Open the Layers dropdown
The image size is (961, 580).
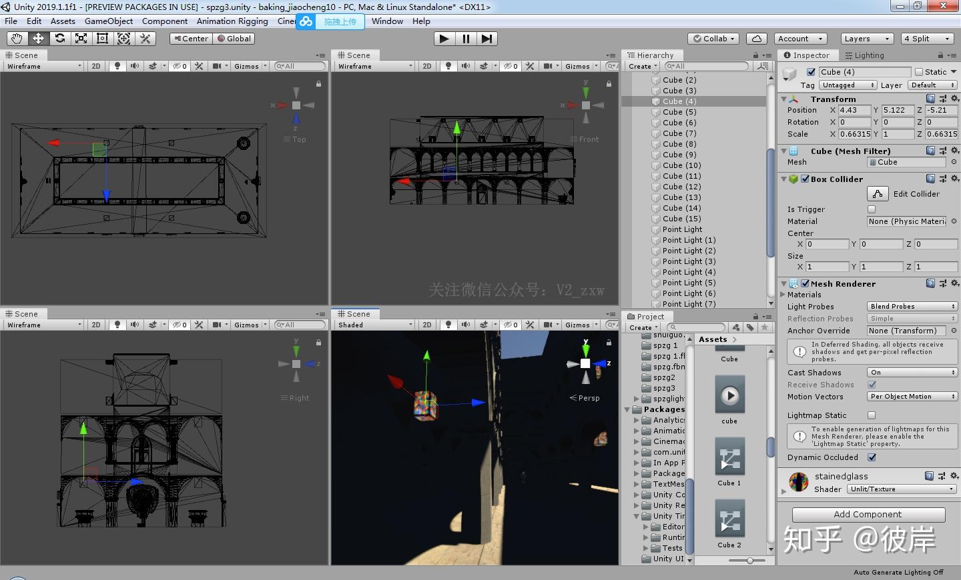[866, 39]
